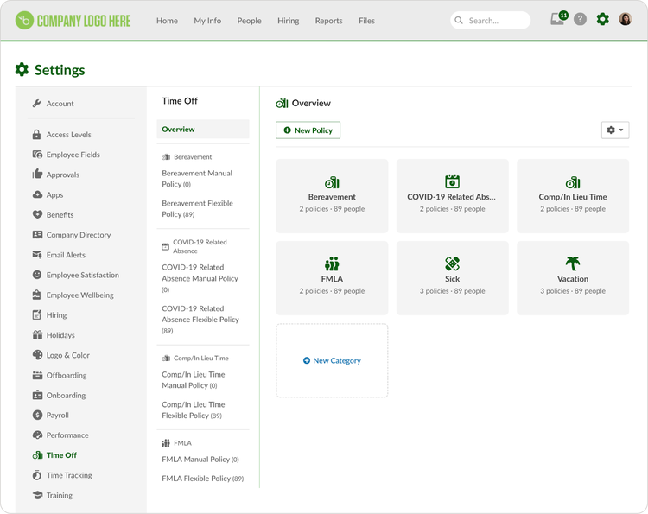Open the FMLA family category card
The width and height of the screenshot is (648, 514).
point(332,278)
